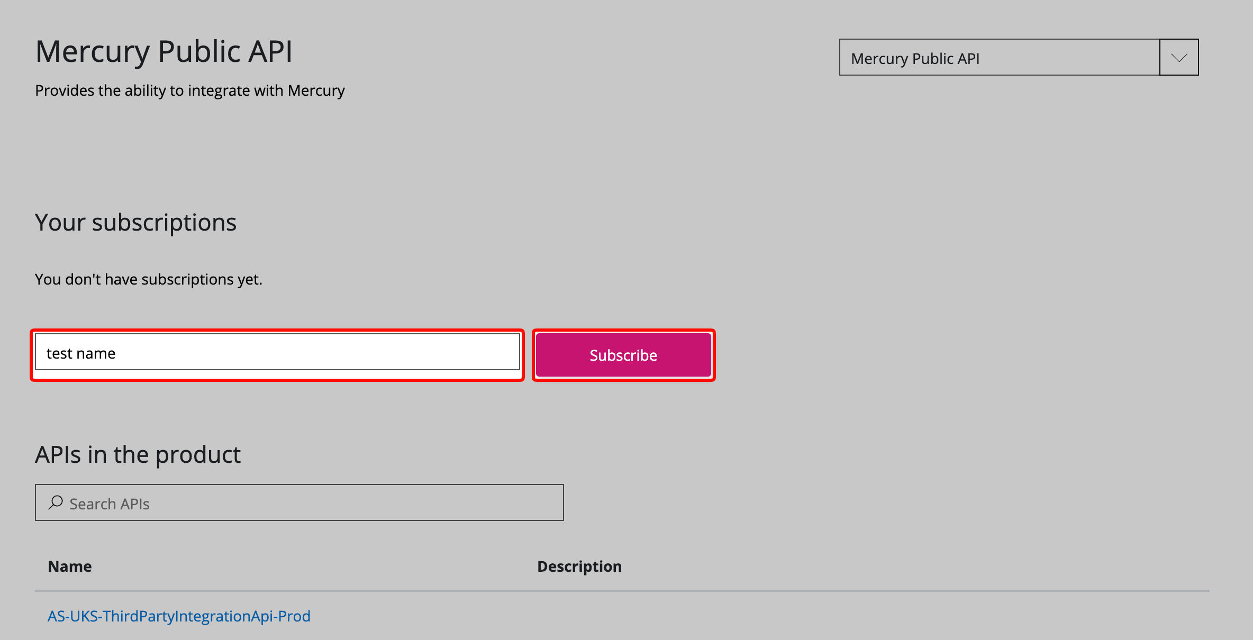Click the 'Search APIs' placeholder text

click(110, 504)
